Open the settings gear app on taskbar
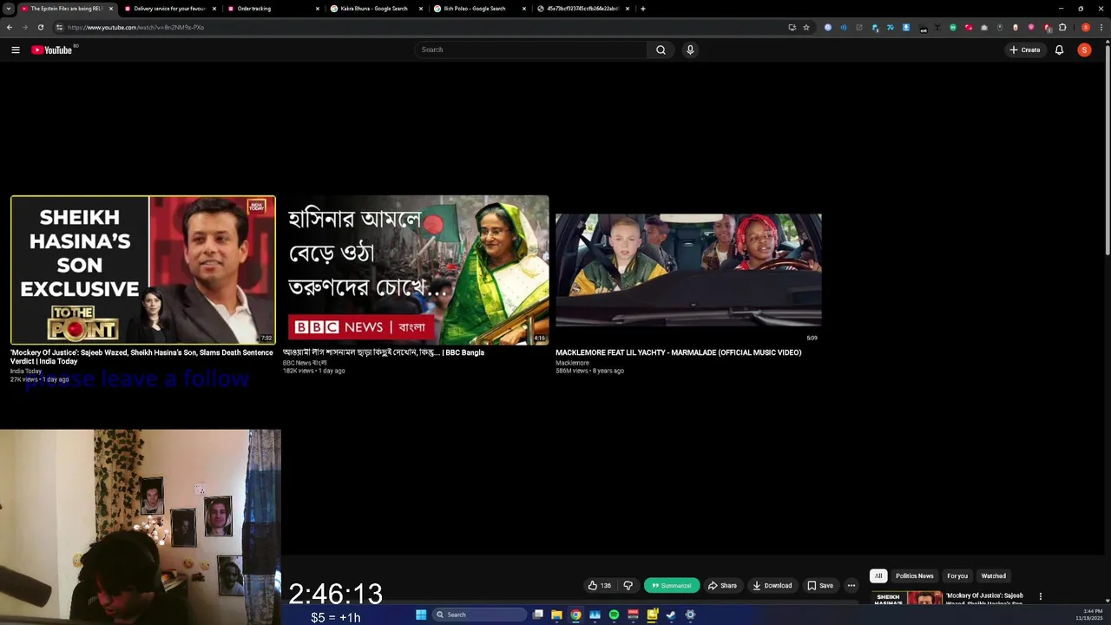The height and width of the screenshot is (625, 1111). [x=690, y=615]
